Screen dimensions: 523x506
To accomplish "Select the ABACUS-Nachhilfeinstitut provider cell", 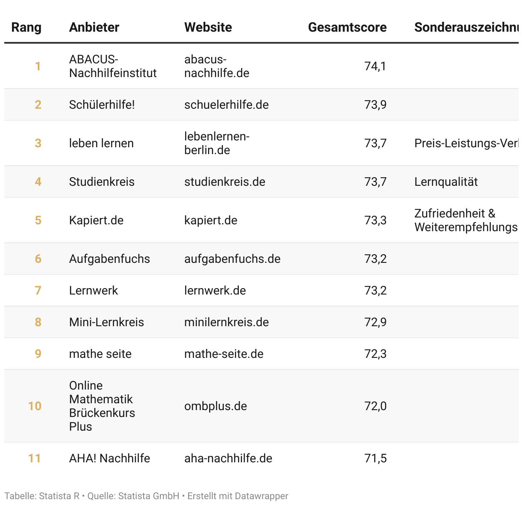I will coord(113,66).
